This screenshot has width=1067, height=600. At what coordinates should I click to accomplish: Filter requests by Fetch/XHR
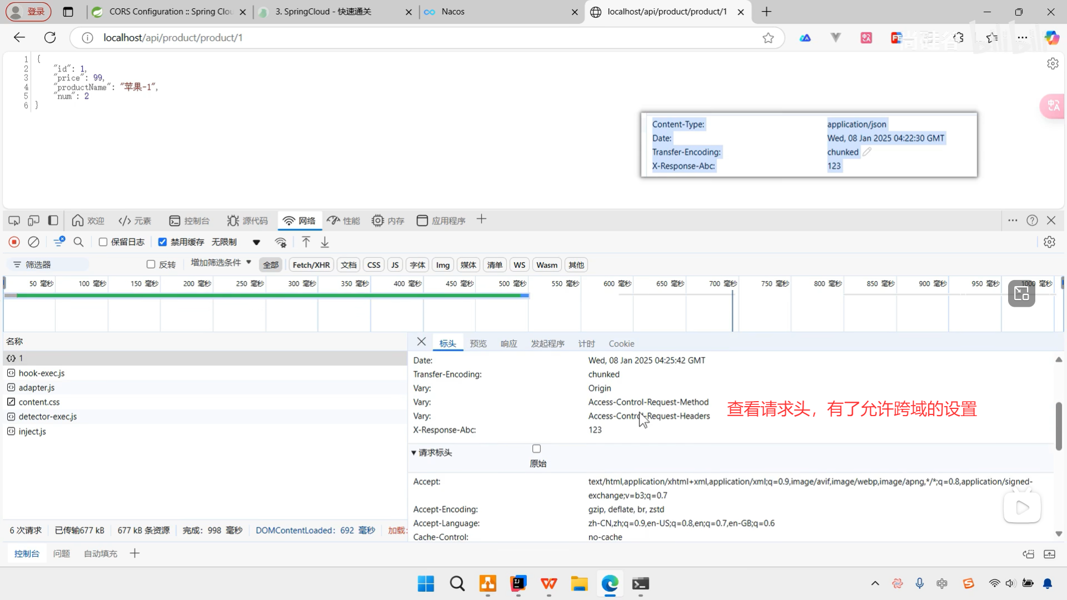[x=311, y=265]
